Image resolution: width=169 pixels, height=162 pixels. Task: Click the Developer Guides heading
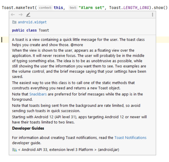[x=28, y=128]
